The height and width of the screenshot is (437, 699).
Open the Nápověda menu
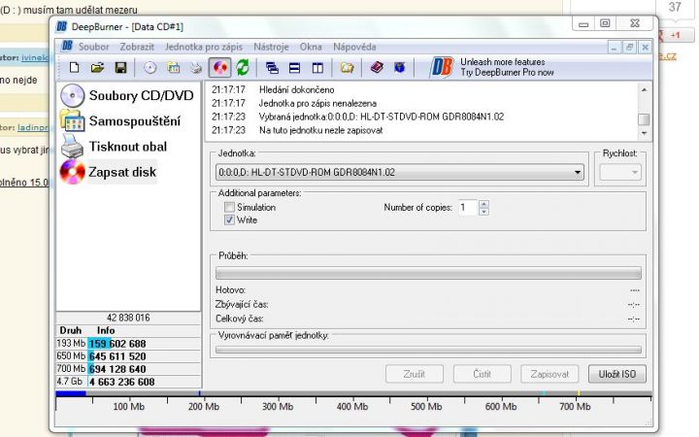point(354,47)
